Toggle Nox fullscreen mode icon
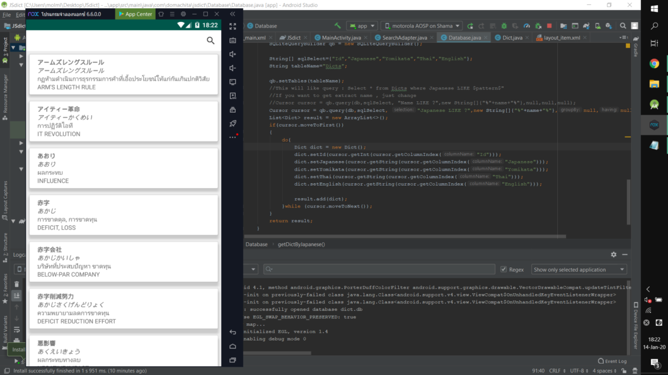The image size is (668, 375). 233,26
